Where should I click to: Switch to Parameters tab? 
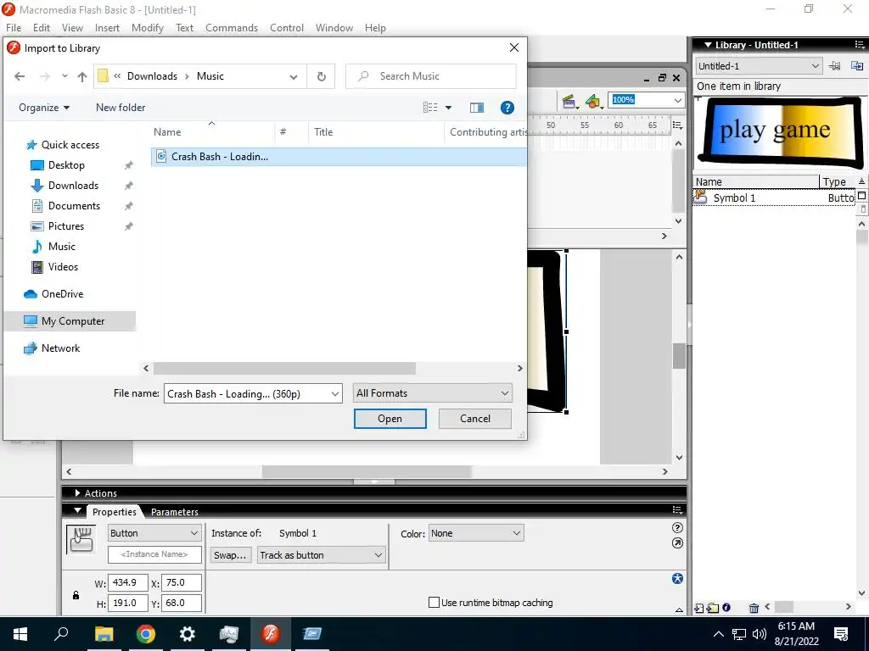tap(175, 511)
